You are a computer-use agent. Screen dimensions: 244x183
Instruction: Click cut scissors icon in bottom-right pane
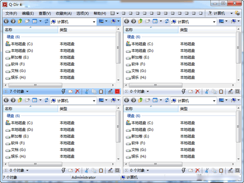[x=207, y=170]
